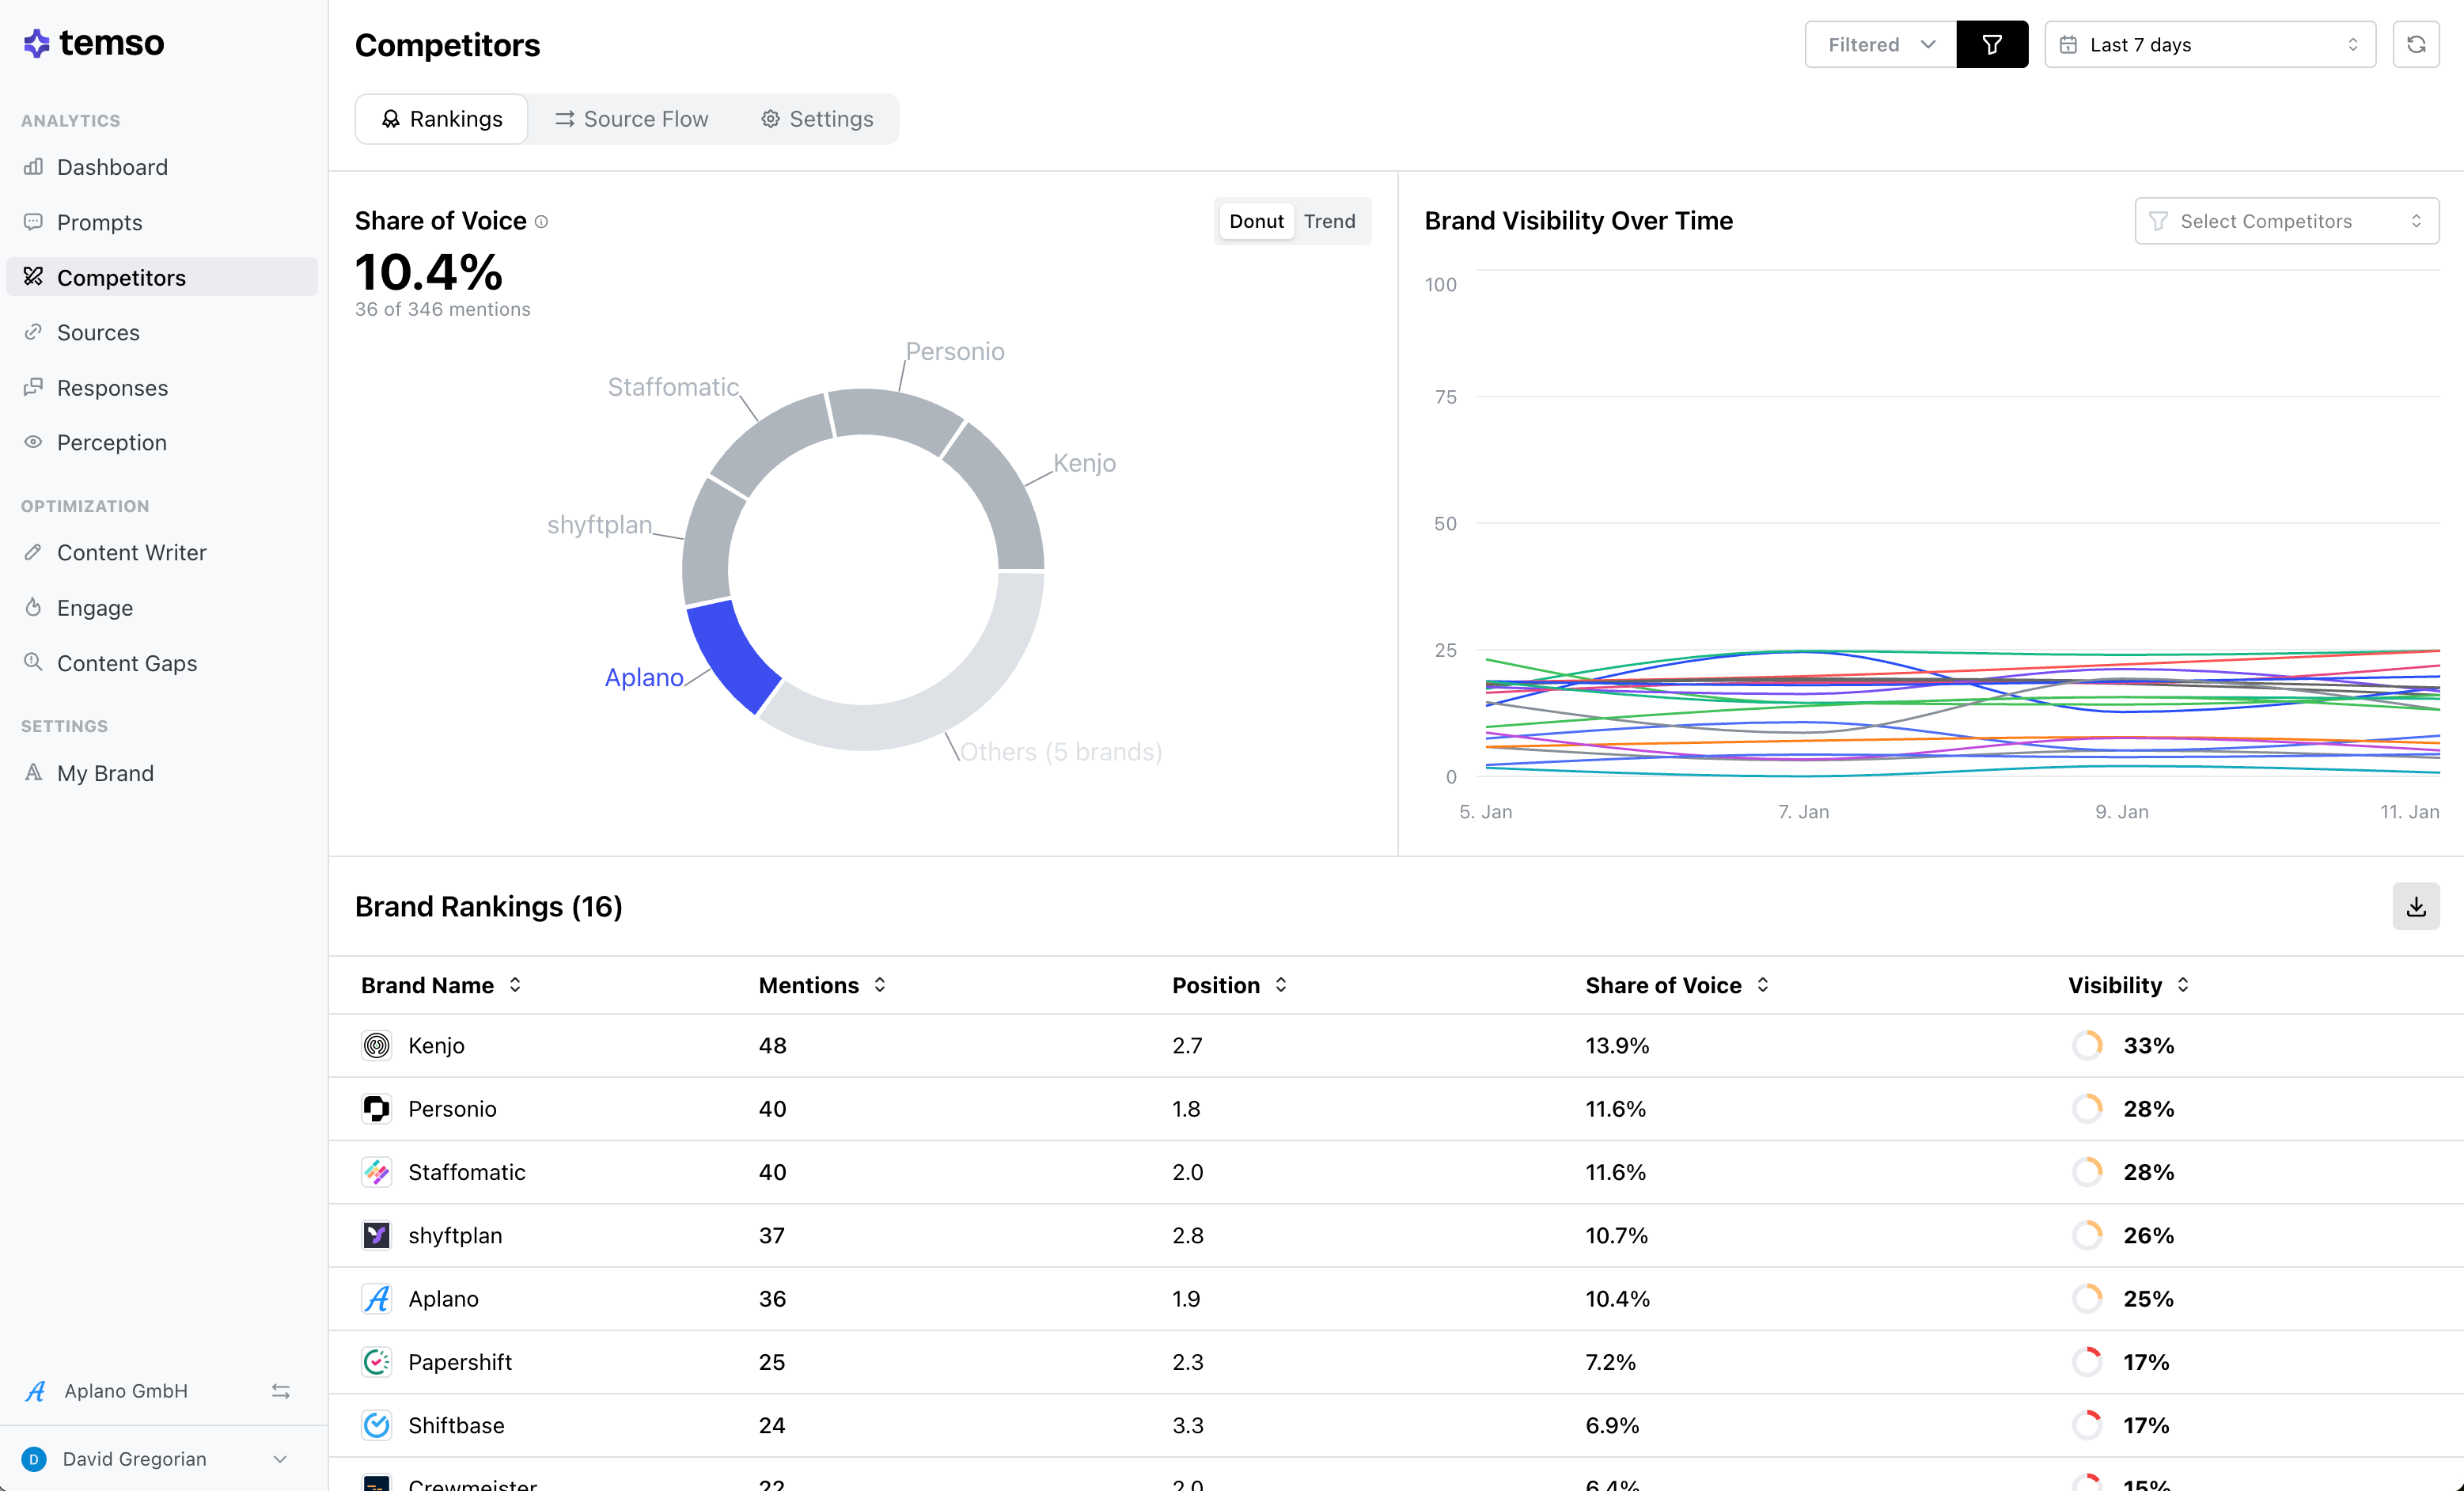Viewport: 2464px width, 1491px height.
Task: Click the black filter funnel icon button
Action: (x=1991, y=45)
